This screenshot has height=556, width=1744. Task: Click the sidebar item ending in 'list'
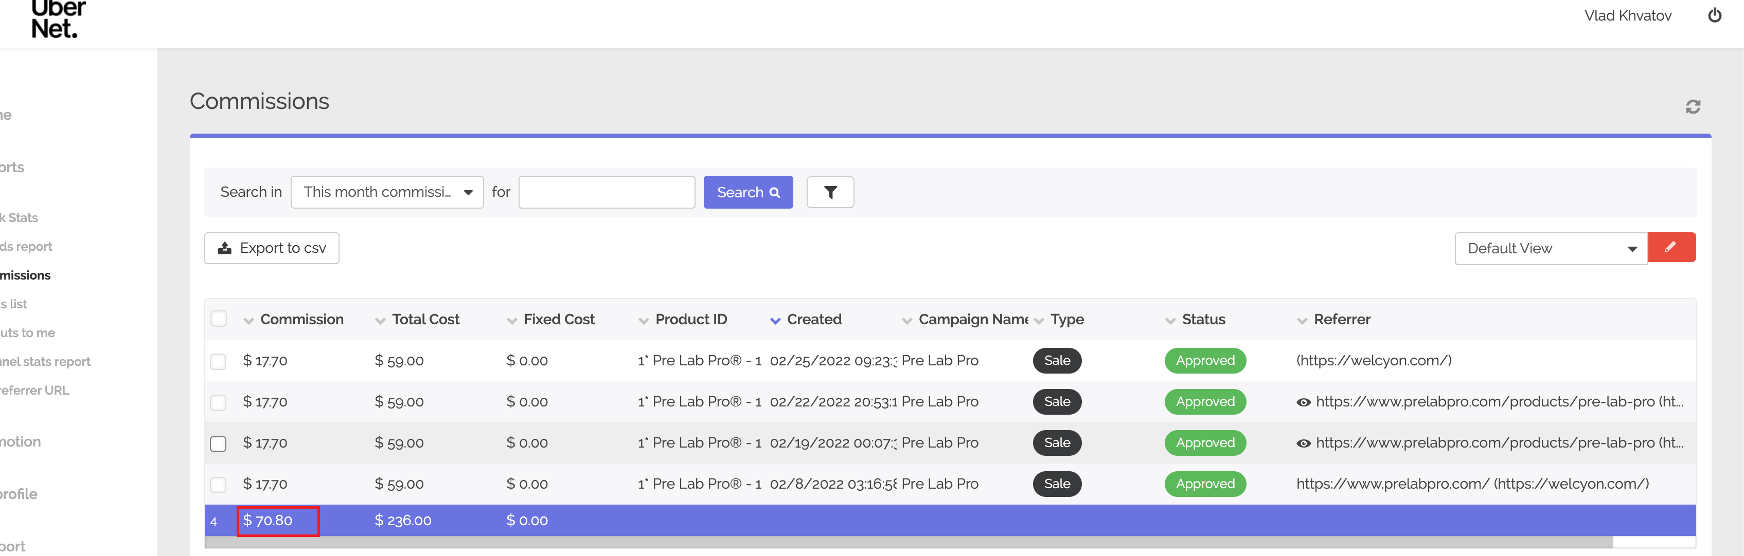[x=13, y=304]
